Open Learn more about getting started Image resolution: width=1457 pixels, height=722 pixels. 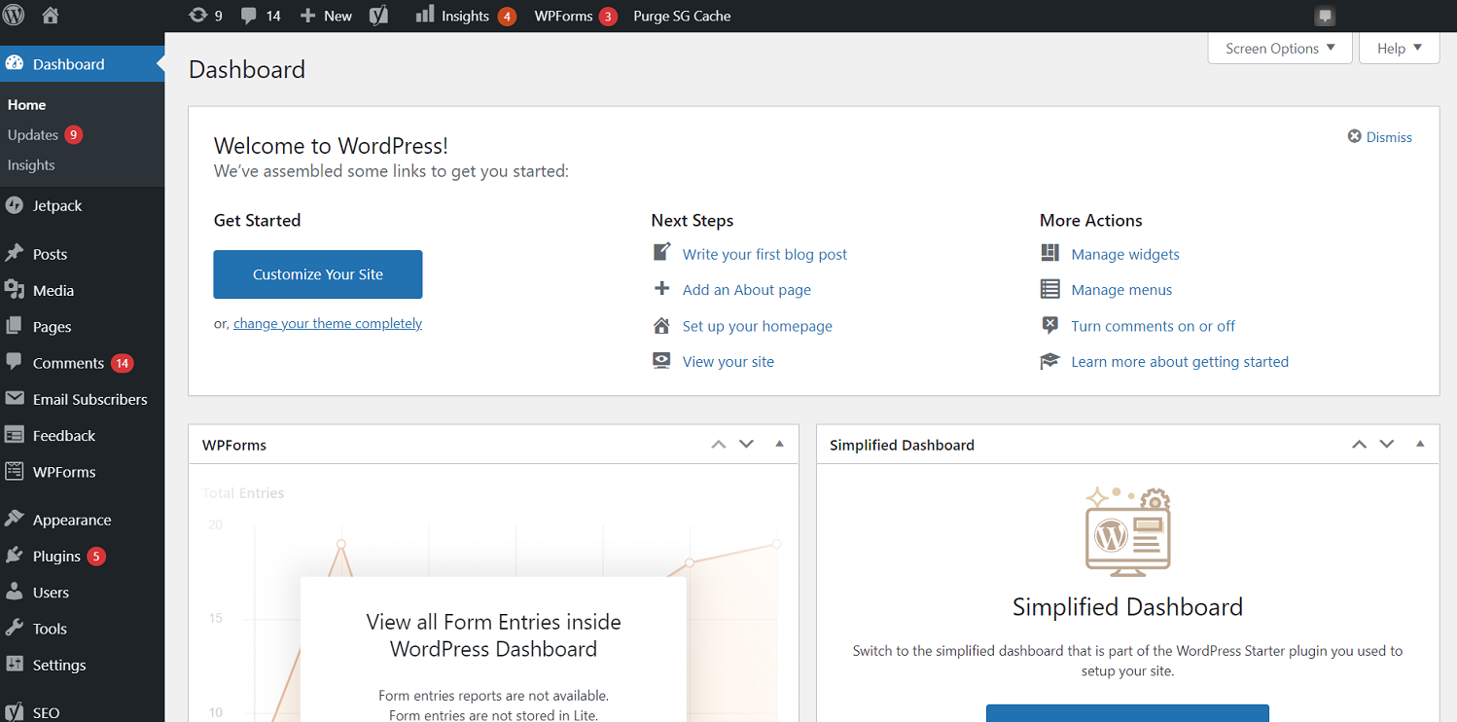pos(1180,362)
